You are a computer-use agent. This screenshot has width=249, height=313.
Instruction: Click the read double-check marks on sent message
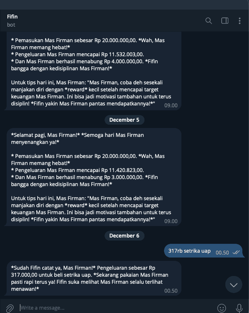(236, 253)
